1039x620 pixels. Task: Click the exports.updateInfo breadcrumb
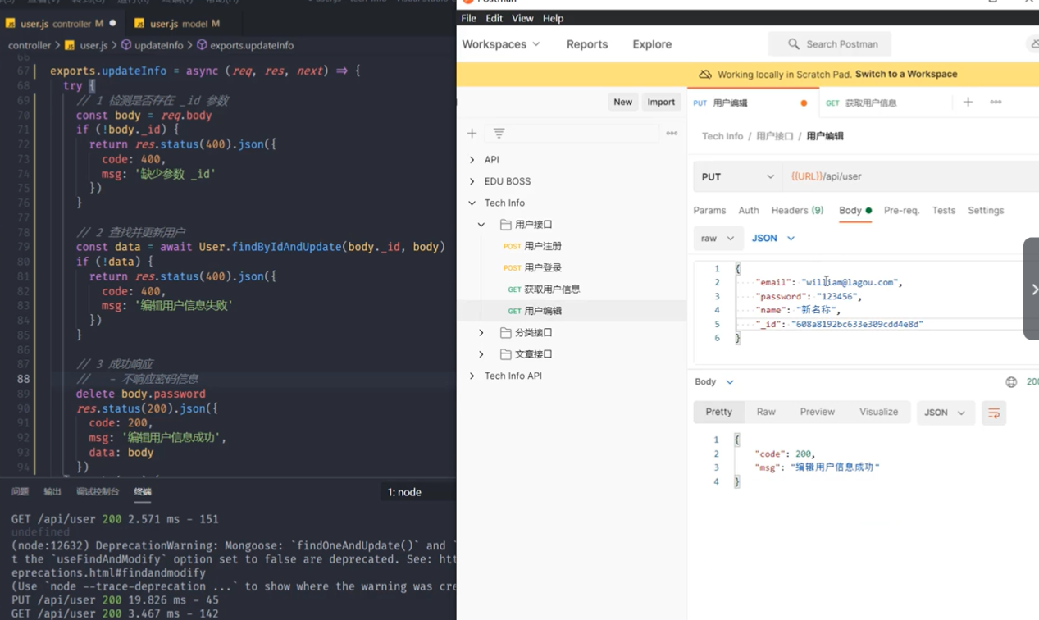click(x=244, y=45)
